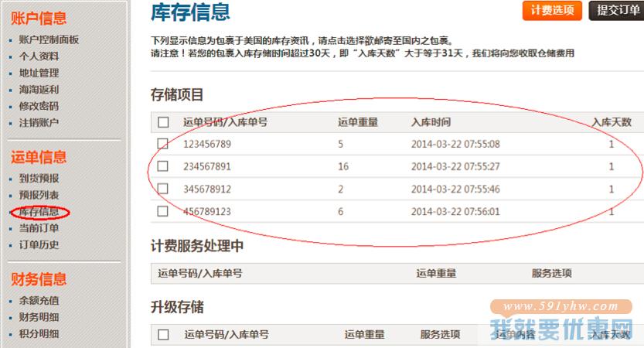Image resolution: width=644 pixels, height=348 pixels.
Task: Click 计费服务处理中 section heading
Action: click(x=197, y=246)
